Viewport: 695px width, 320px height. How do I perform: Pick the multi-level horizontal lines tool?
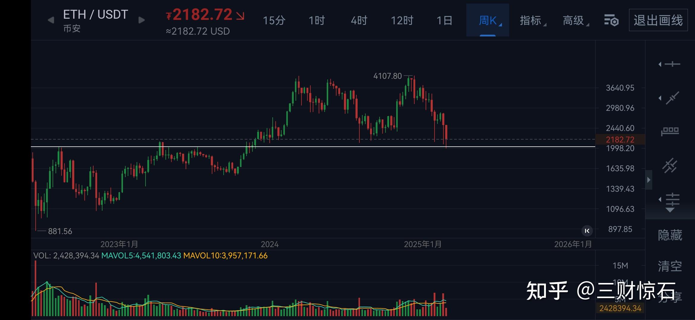(x=672, y=200)
